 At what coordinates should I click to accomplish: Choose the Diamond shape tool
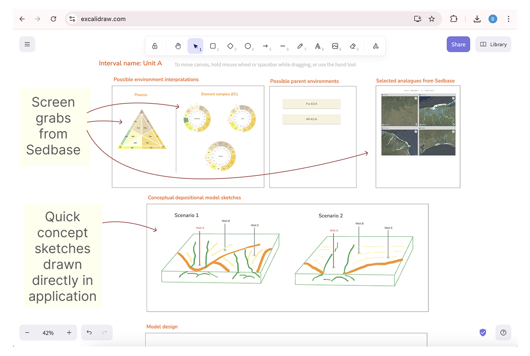click(230, 46)
